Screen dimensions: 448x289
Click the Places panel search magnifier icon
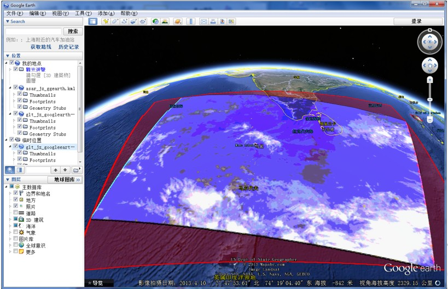10,170
